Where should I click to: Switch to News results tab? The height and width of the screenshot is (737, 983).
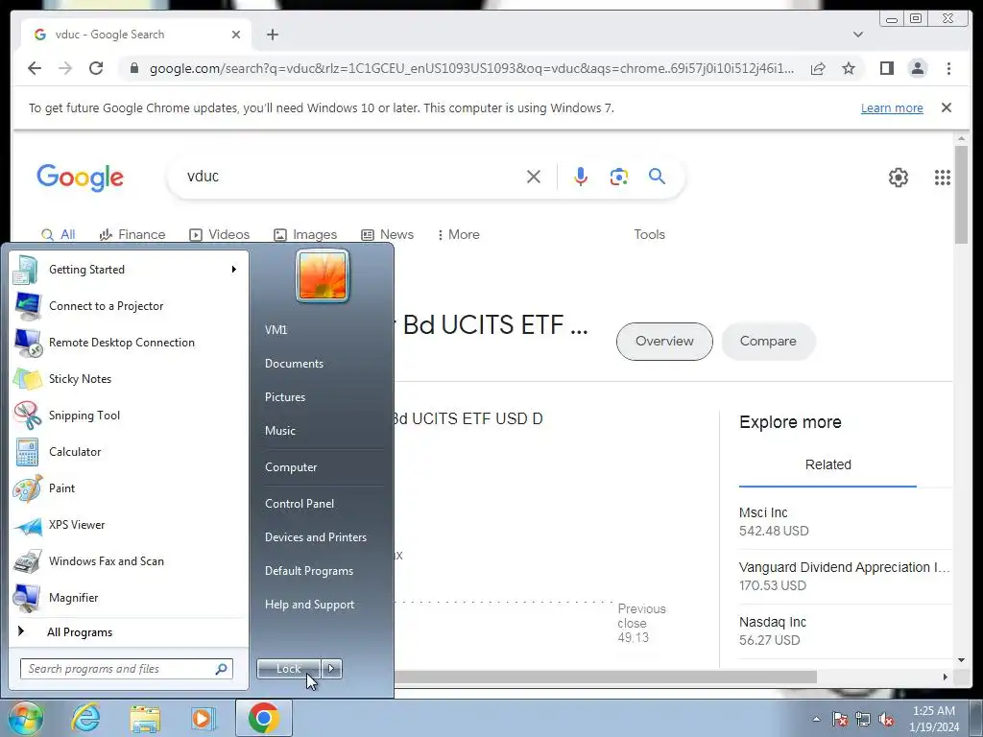click(388, 234)
